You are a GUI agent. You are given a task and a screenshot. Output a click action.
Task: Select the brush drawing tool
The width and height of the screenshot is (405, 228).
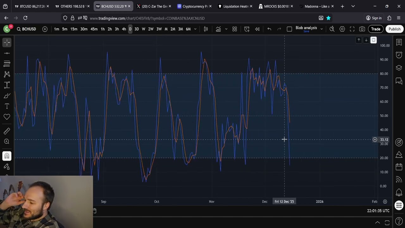click(7, 96)
